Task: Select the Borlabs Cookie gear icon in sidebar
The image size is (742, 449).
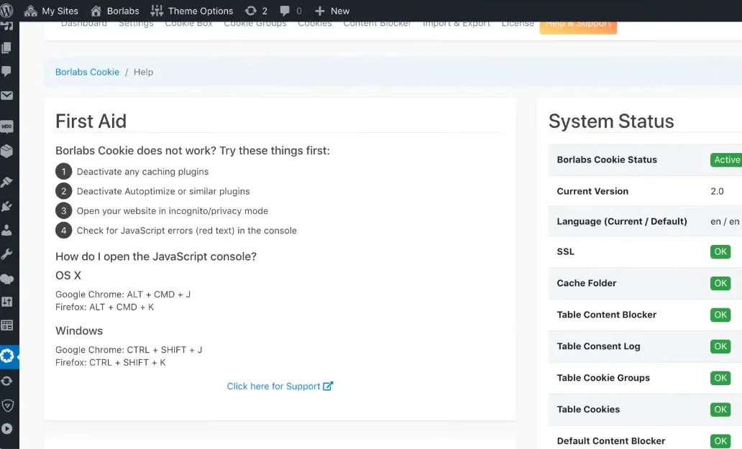Action: tap(7, 356)
